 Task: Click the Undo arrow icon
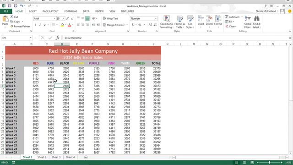coord(22,6)
